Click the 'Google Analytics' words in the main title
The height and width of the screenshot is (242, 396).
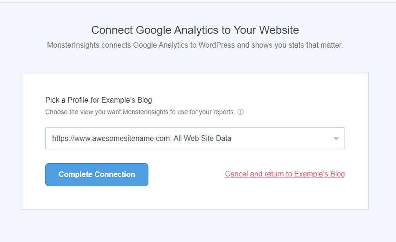click(x=178, y=30)
